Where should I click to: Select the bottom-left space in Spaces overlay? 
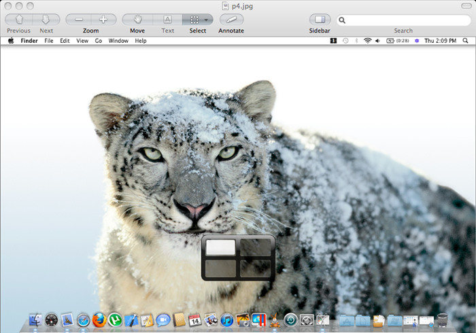(221, 268)
